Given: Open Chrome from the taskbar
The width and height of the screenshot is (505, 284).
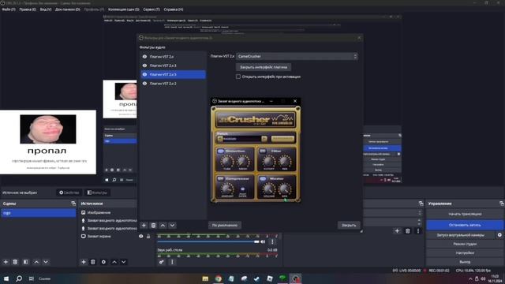Looking at the screenshot, I should 219,278.
